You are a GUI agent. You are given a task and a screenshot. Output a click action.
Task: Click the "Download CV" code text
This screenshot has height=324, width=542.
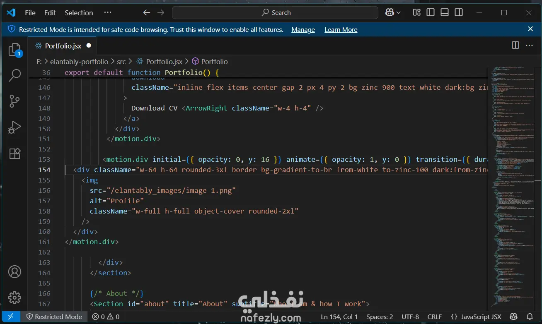[x=154, y=108]
